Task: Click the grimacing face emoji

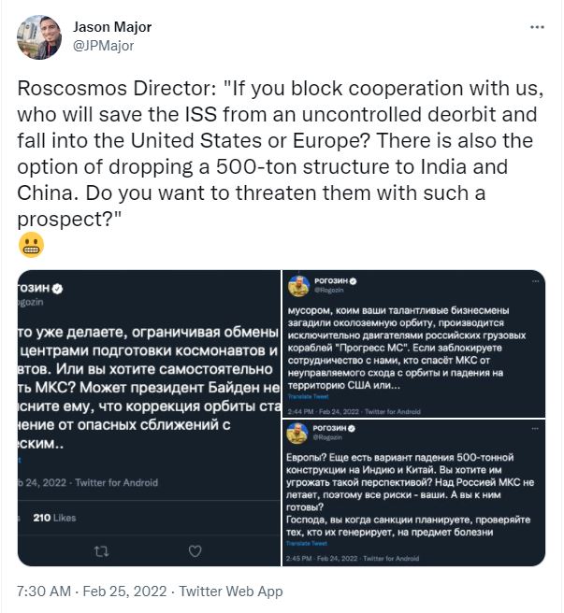Action: pyautogui.click(x=28, y=246)
